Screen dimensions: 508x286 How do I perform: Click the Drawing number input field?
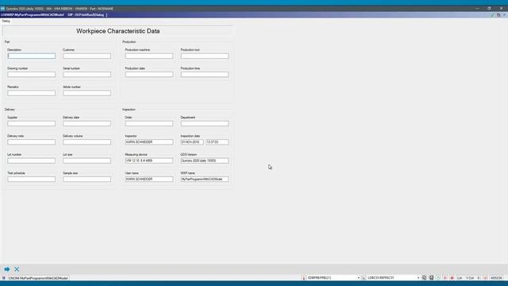[32, 75]
